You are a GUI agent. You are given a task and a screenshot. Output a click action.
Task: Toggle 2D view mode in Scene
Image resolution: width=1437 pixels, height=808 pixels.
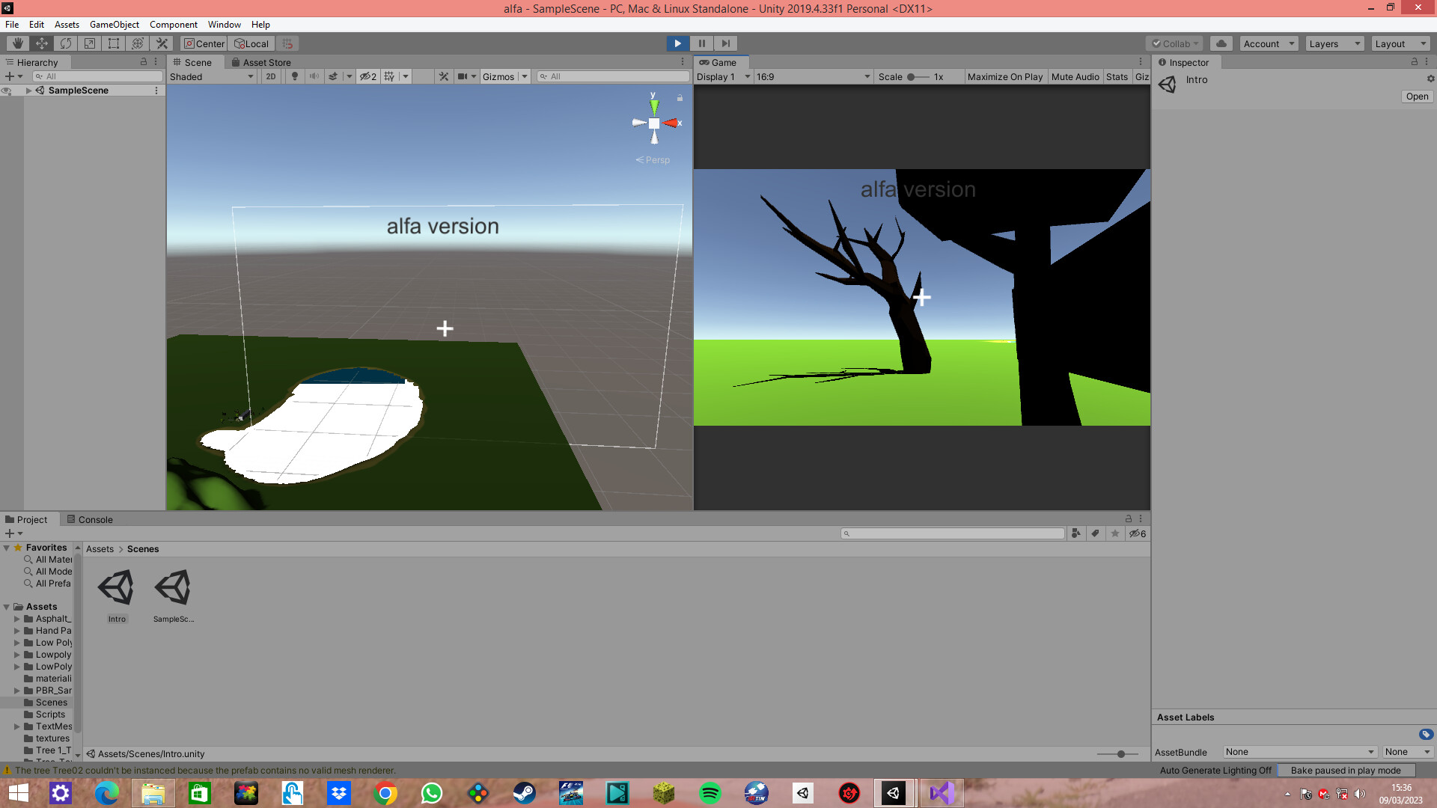(271, 76)
